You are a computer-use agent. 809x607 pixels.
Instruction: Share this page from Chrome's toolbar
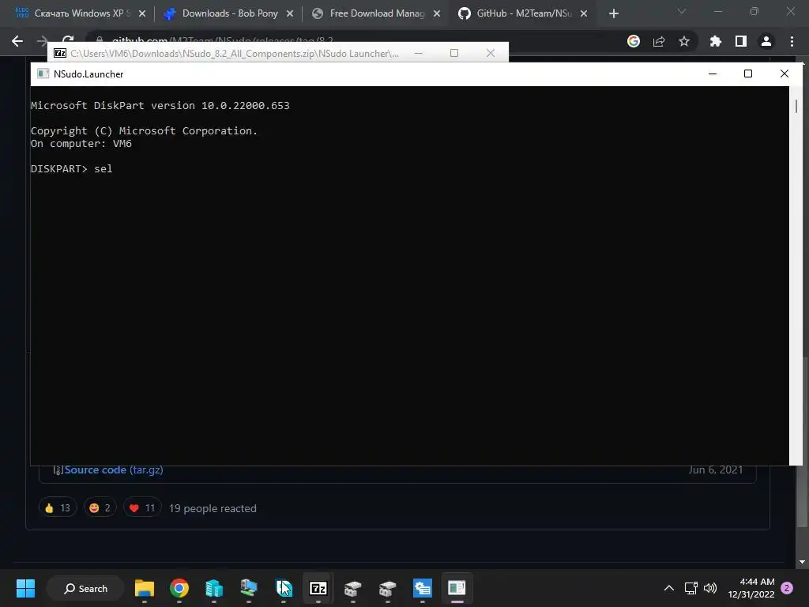pos(659,41)
